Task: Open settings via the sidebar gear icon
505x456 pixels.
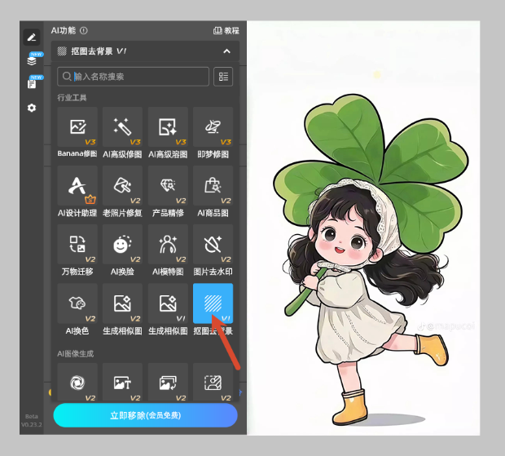Action: coord(32,108)
